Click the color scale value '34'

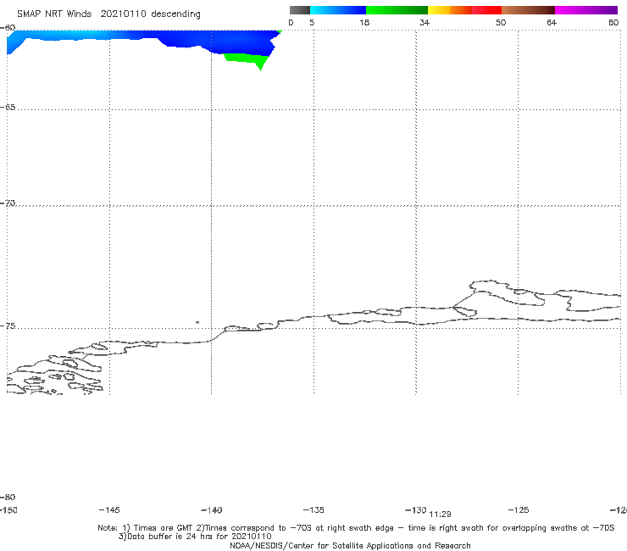424,22
